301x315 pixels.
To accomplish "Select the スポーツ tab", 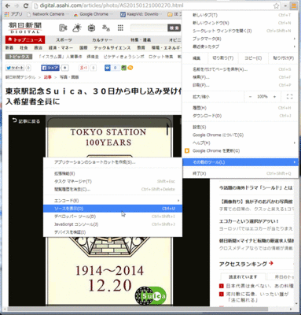I will [x=64, y=40].
